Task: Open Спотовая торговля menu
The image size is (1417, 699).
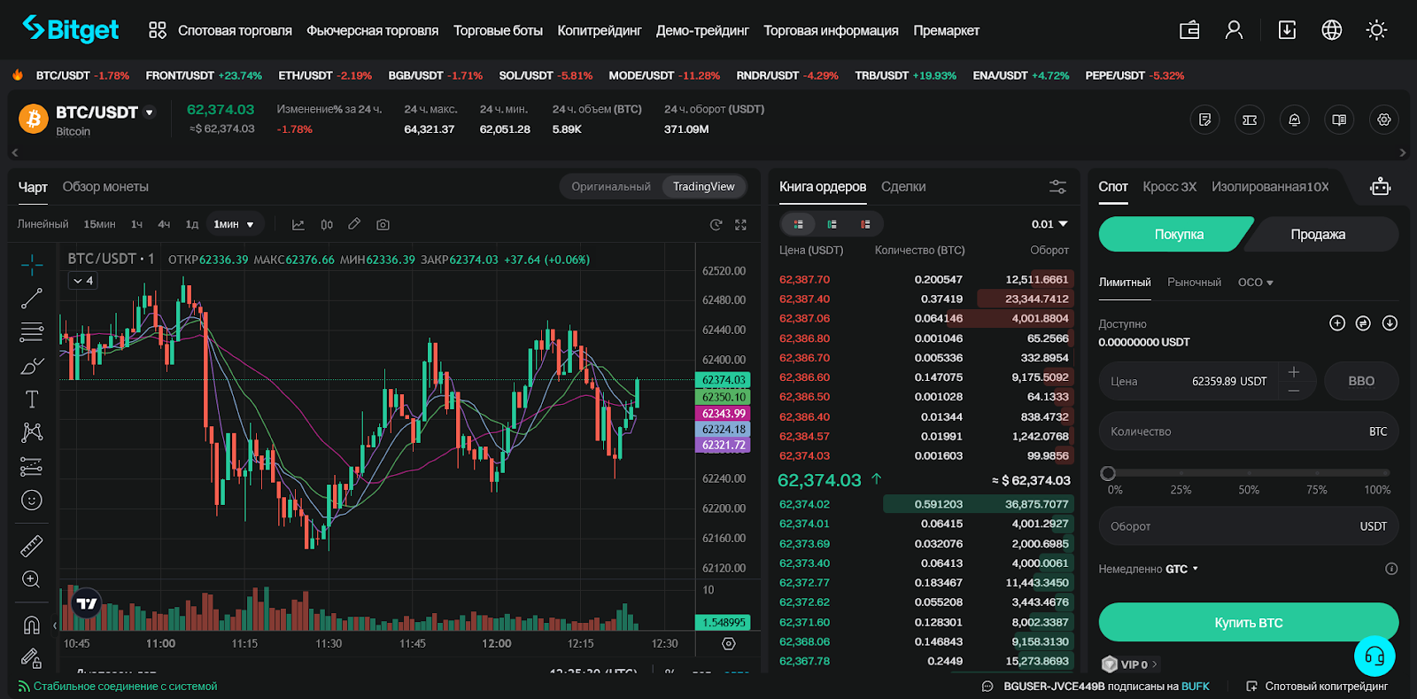Action: (x=235, y=30)
